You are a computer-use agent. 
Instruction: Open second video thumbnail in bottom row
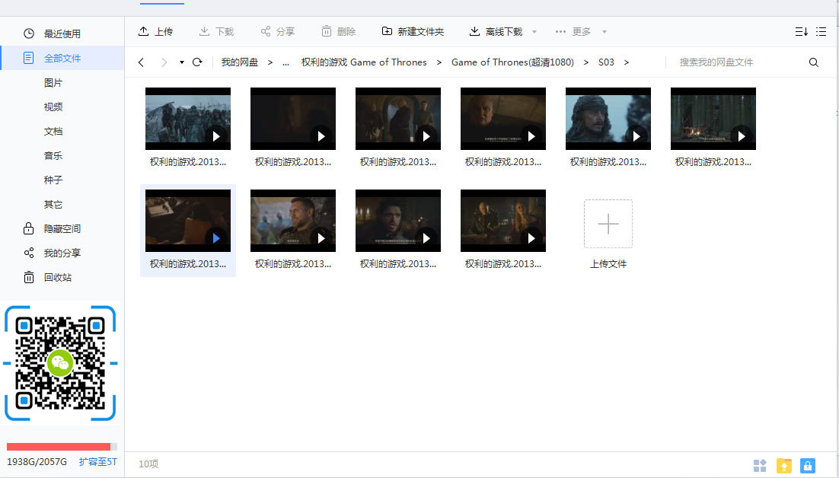click(293, 221)
